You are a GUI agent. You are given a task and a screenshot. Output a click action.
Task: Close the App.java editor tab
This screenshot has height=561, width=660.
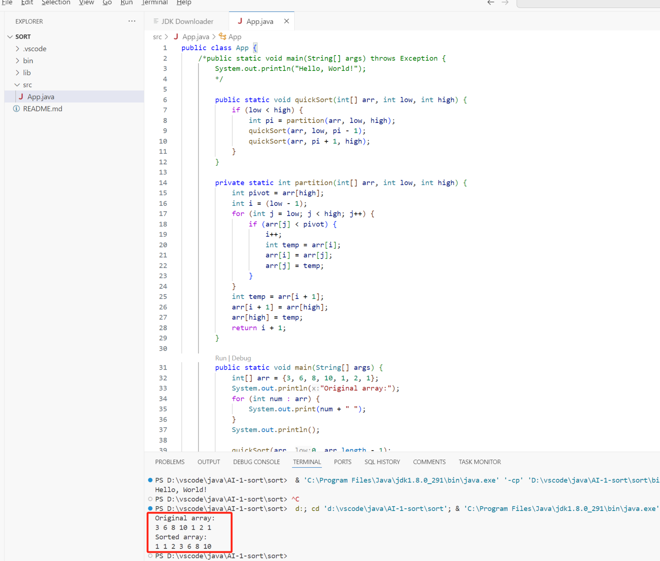(x=286, y=21)
